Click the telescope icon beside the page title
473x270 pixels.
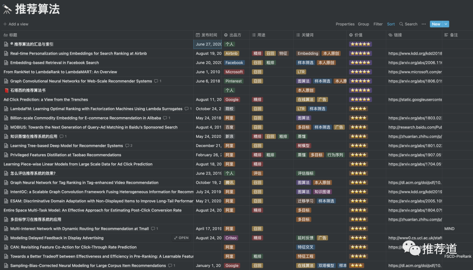(x=7, y=9)
